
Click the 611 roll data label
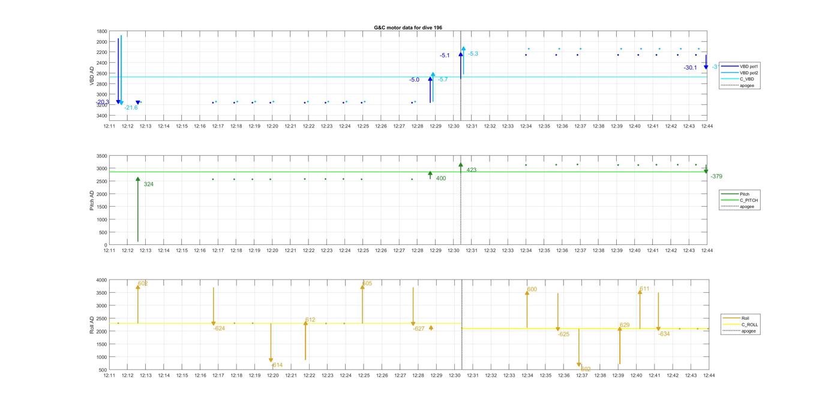coord(644,289)
